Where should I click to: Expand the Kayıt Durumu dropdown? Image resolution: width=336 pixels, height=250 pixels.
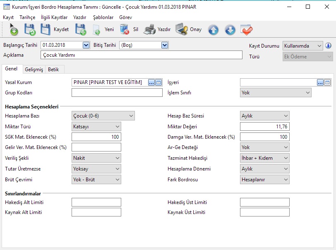coord(302,46)
